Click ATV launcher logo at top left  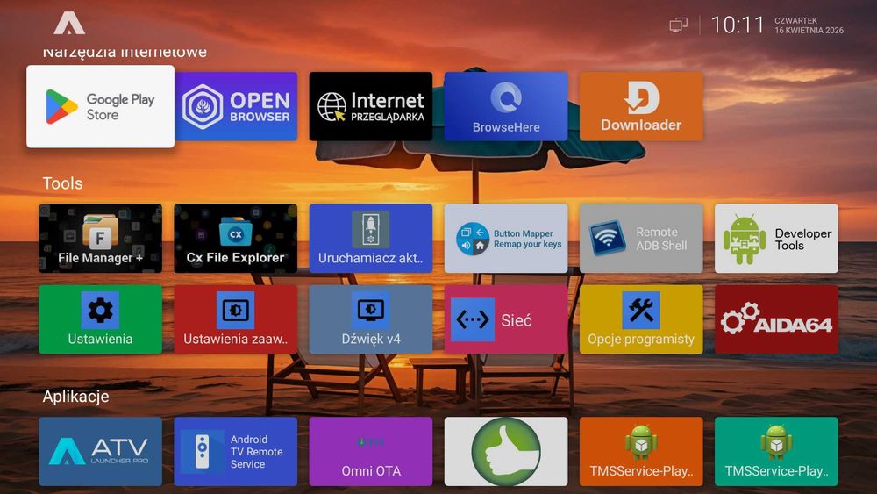click(x=69, y=24)
